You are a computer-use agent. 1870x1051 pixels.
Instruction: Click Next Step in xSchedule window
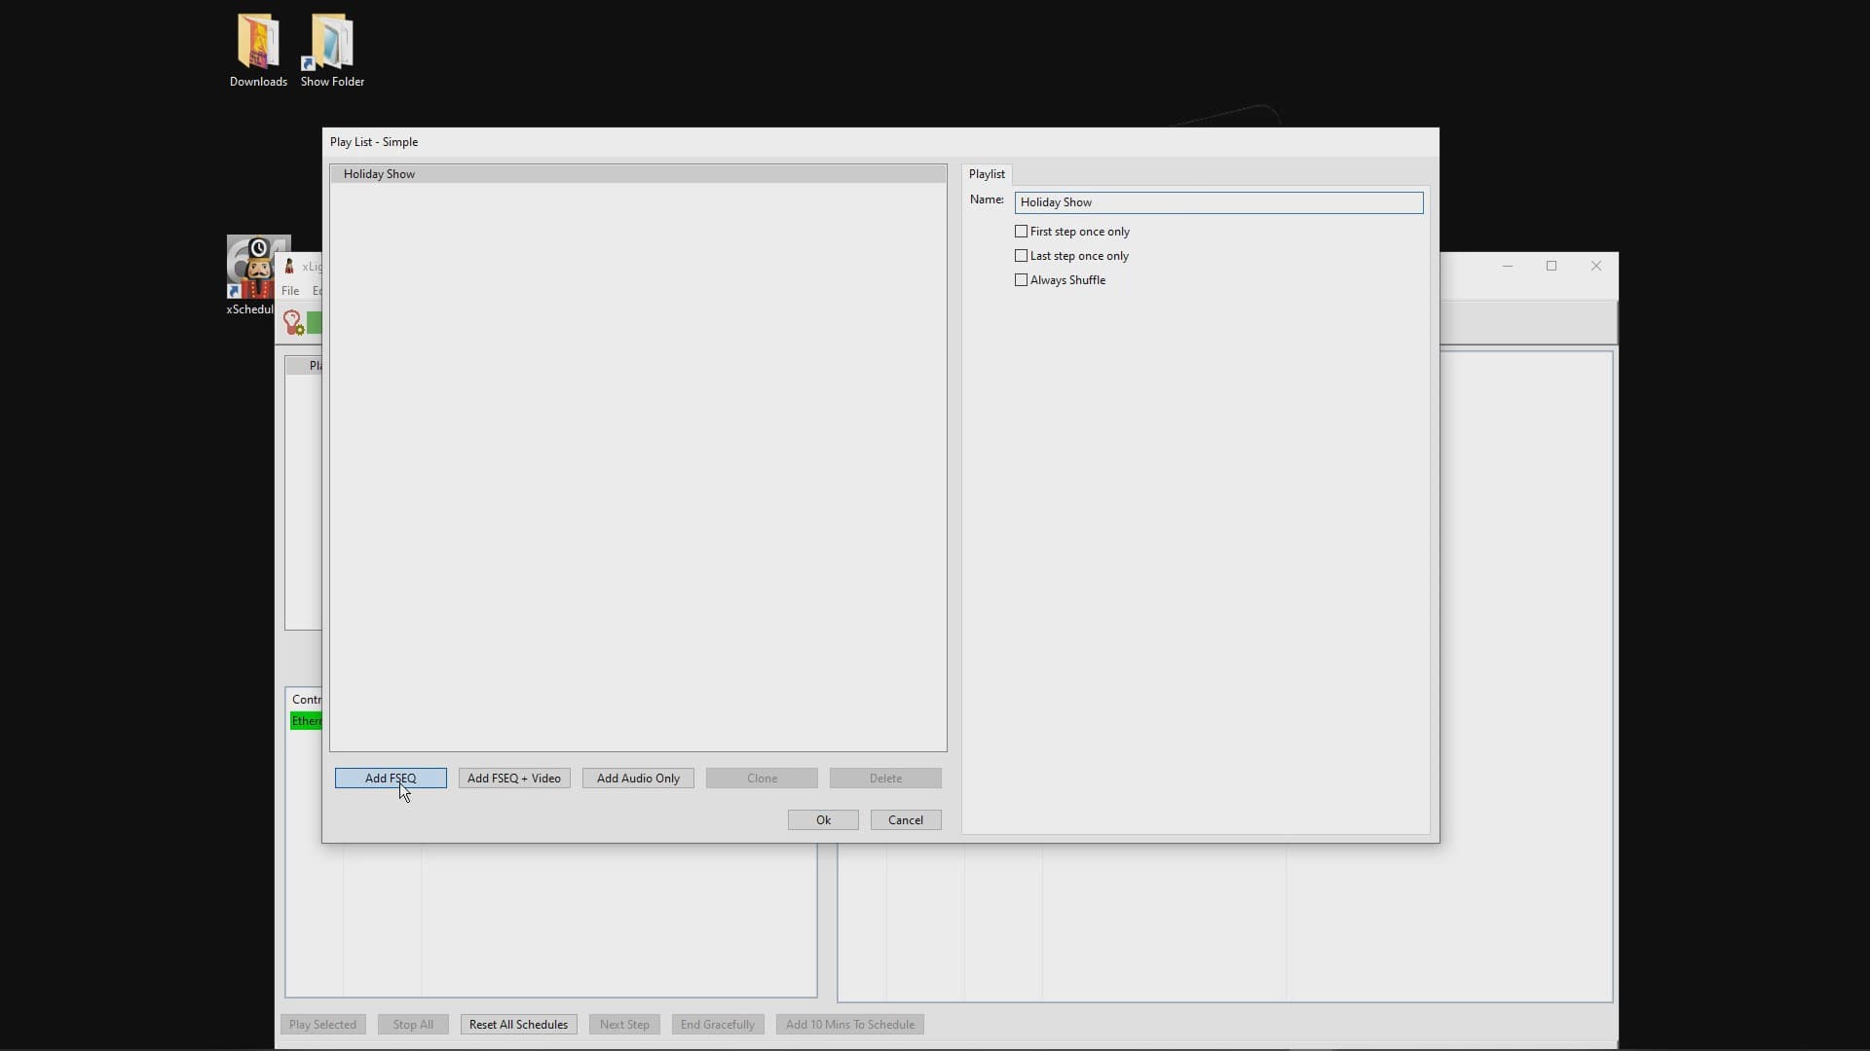coord(624,1025)
